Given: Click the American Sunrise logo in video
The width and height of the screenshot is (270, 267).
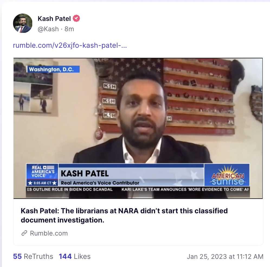Looking at the screenshot, I should tap(227, 175).
